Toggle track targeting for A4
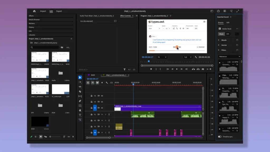 [95, 132]
